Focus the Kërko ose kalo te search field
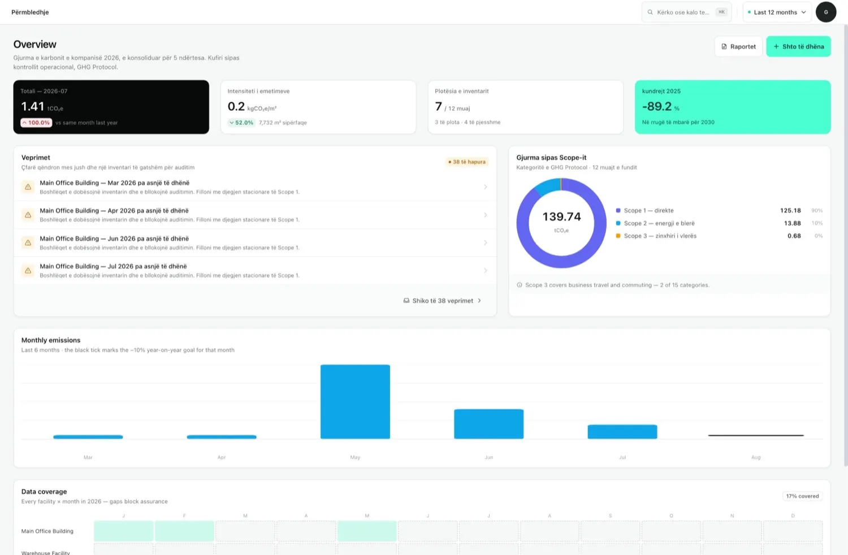Viewport: 848px width, 555px height. [x=686, y=12]
